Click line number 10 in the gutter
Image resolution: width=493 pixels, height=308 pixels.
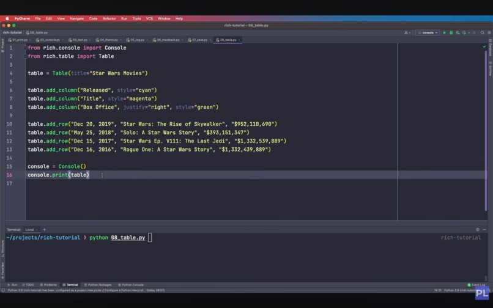point(9,124)
